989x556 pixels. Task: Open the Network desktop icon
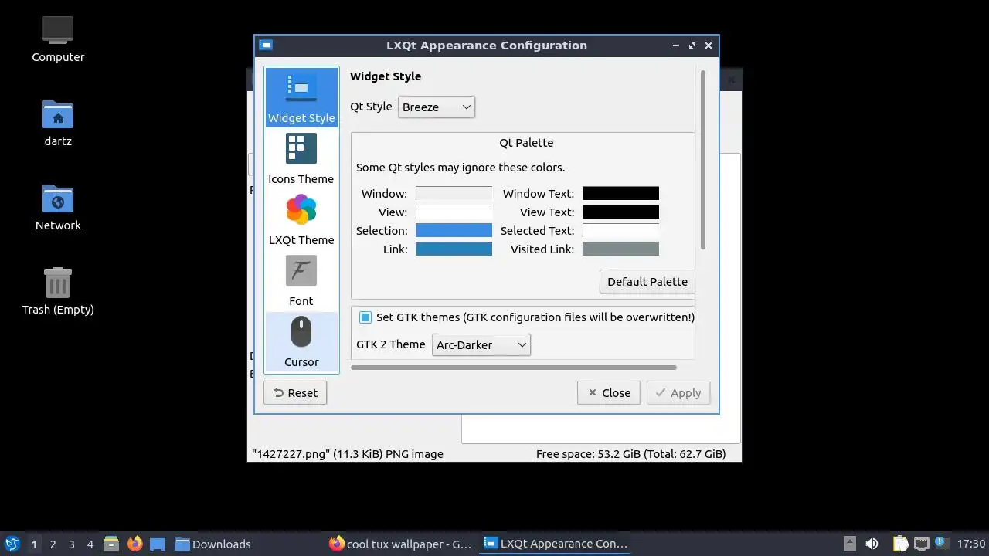[58, 207]
